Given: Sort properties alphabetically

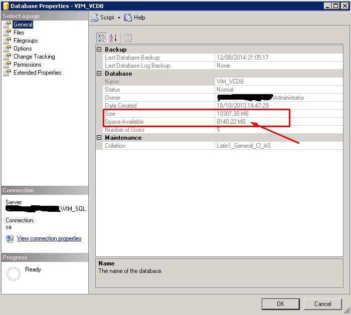Looking at the screenshot, I should (113, 38).
